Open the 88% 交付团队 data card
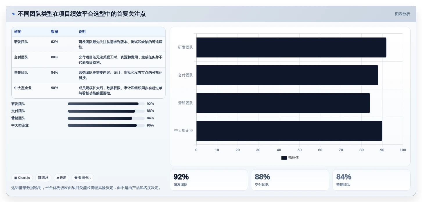The height and width of the screenshot is (202, 422). [x=290, y=180]
